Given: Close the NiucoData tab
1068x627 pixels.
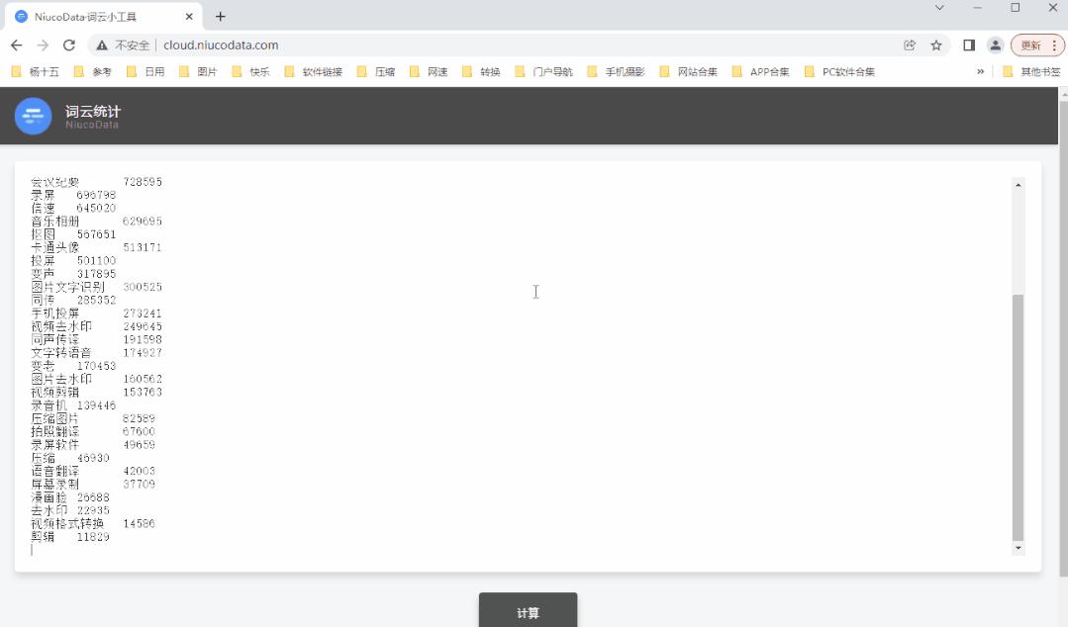Looking at the screenshot, I should 189,17.
